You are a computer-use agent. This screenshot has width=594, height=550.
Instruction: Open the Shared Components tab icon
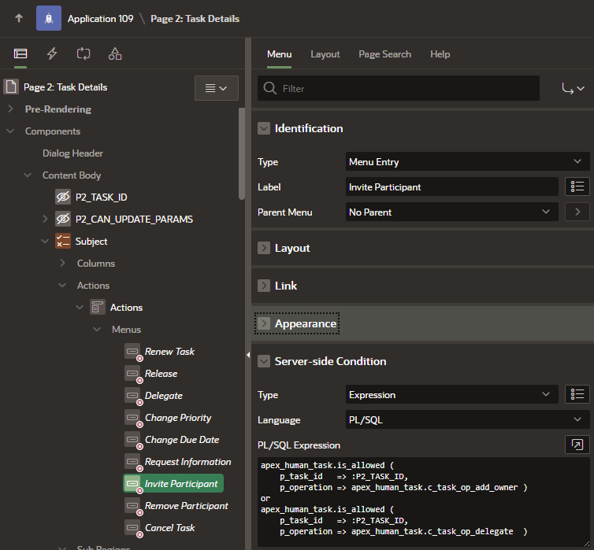pyautogui.click(x=115, y=54)
